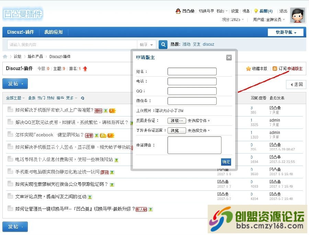Viewport: 309px width, 235px height.
Task: Expand the 积分: 2825 dropdown
Action: click(233, 20)
